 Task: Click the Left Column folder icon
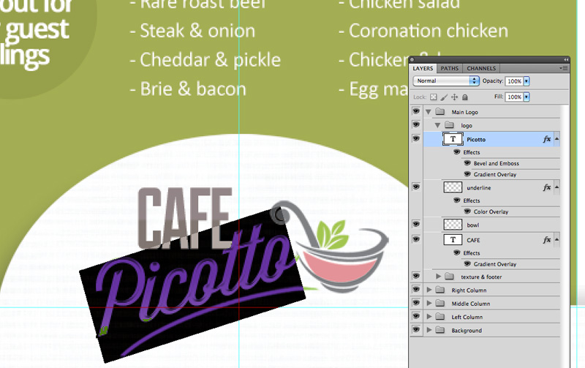click(440, 317)
